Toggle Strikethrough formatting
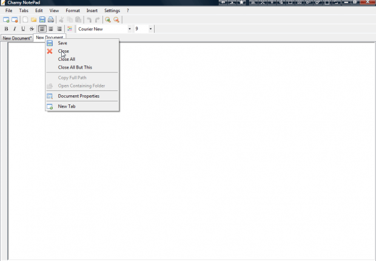 [32, 29]
